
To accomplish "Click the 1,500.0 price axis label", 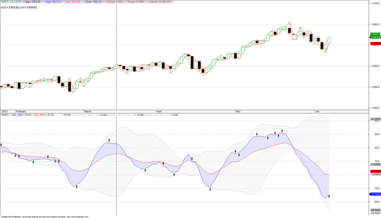I will [x=375, y=87].
